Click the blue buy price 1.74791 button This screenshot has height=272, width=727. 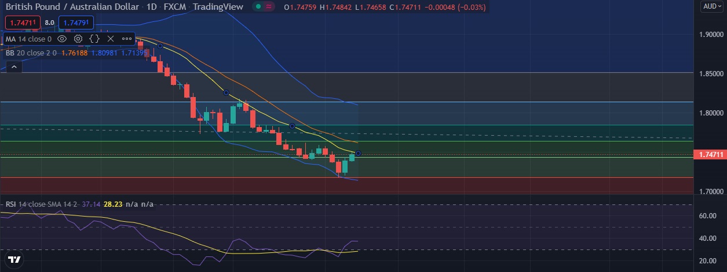pyautogui.click(x=76, y=23)
